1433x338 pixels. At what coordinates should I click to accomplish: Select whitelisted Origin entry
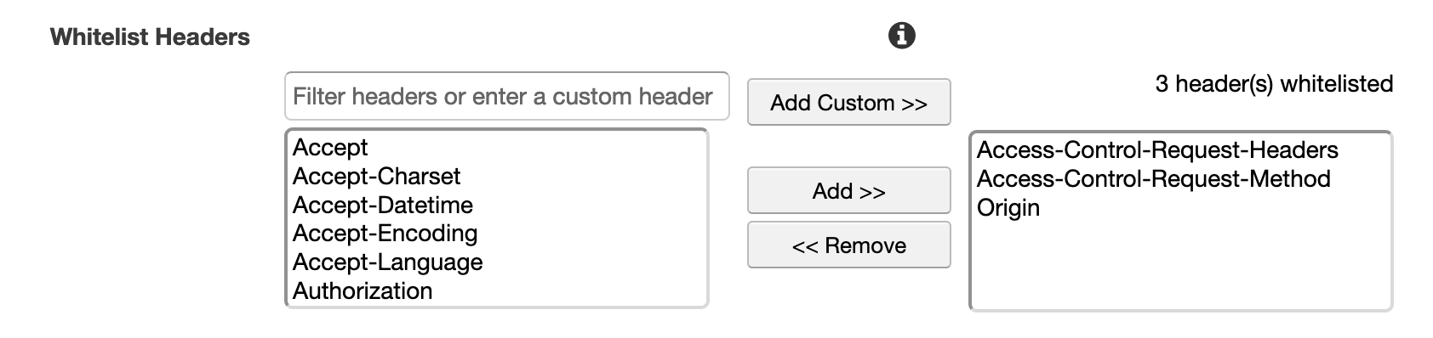click(x=1181, y=207)
